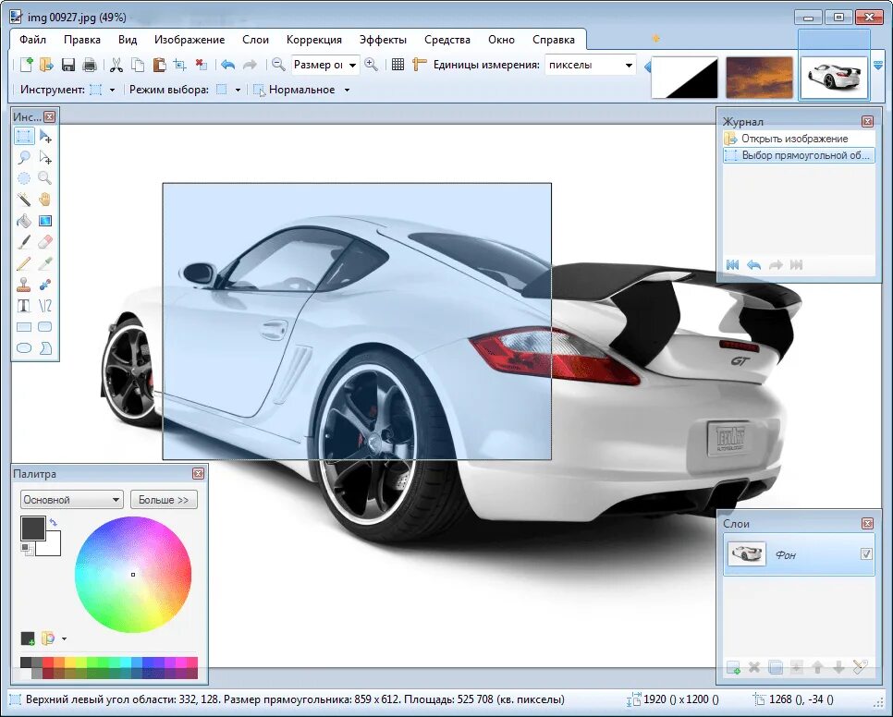Select the Pan hand tool
This screenshot has width=893, height=717.
tap(45, 200)
